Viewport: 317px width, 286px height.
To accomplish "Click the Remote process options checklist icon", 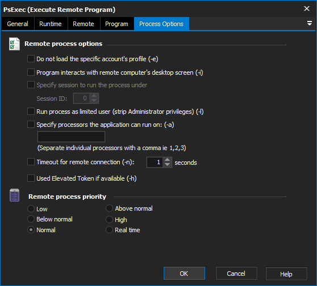I will pos(14,44).
